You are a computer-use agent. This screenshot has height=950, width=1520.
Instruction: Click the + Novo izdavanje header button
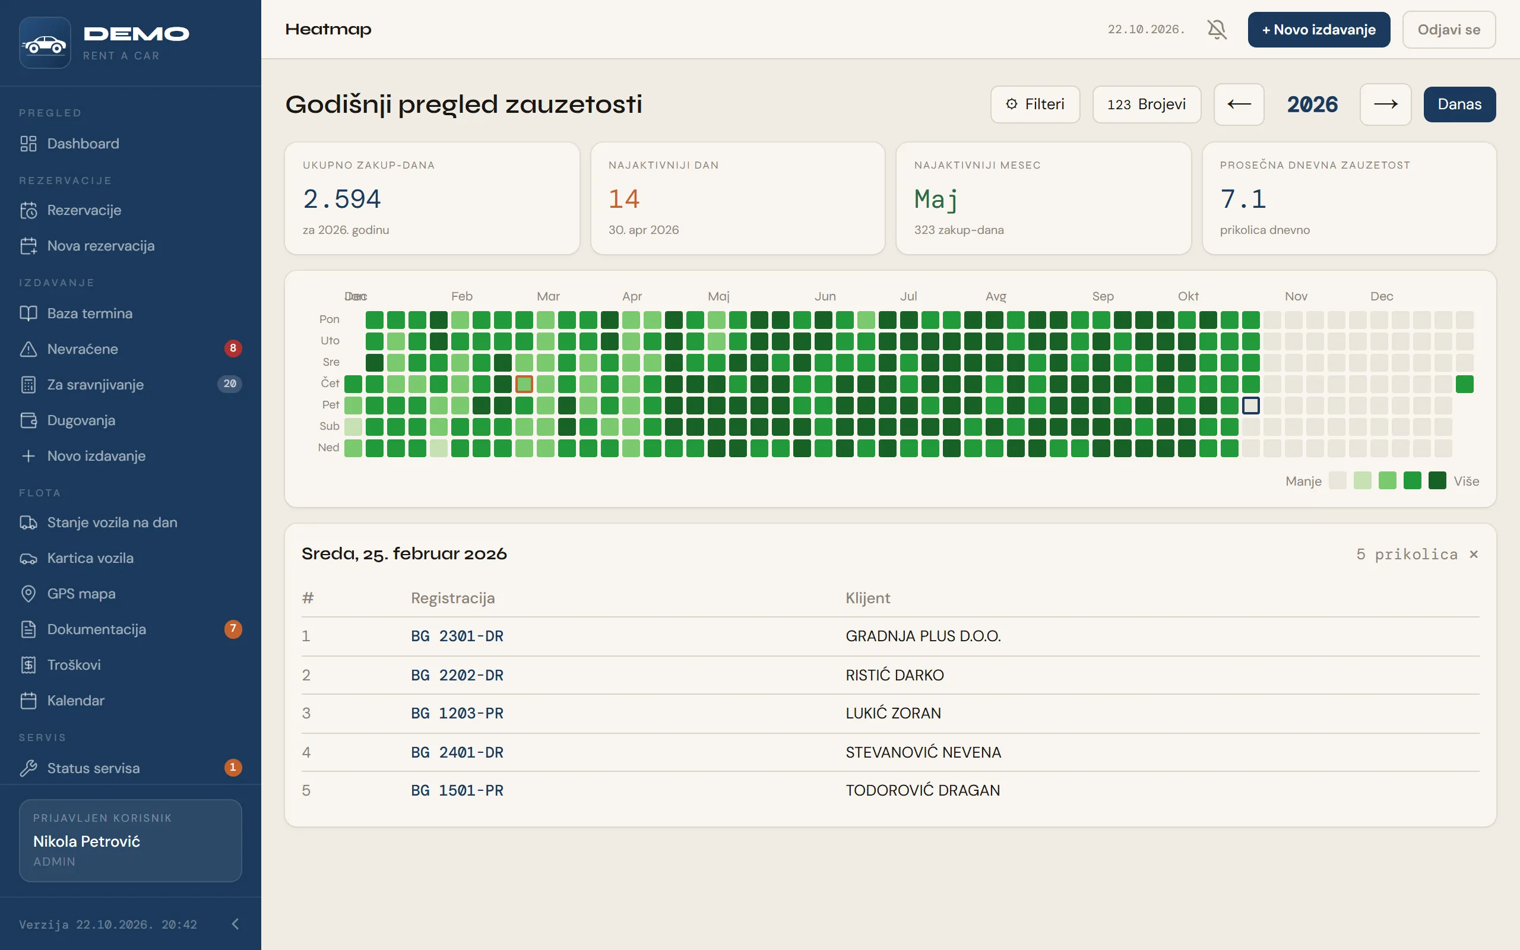pos(1318,30)
